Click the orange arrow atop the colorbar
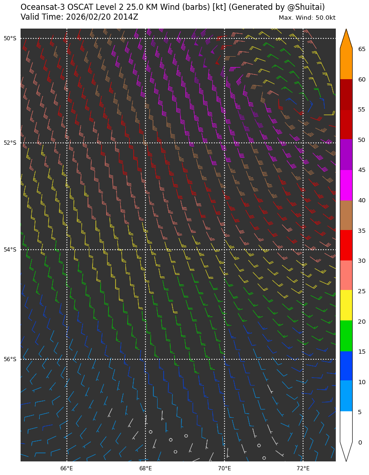 346,40
